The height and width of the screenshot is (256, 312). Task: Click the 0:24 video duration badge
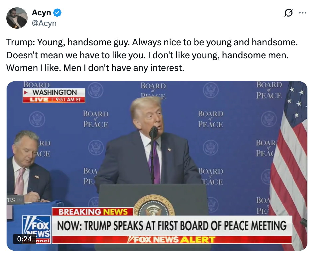[25, 239]
